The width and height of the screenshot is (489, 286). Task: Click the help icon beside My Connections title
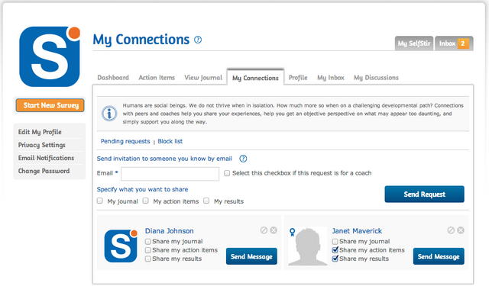coord(198,40)
